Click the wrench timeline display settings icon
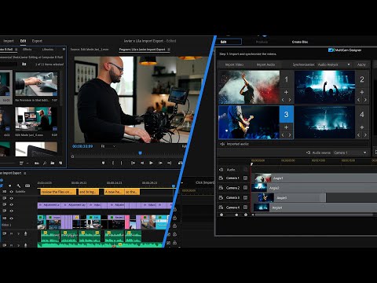The height and width of the screenshot is (283, 377). click(x=19, y=186)
